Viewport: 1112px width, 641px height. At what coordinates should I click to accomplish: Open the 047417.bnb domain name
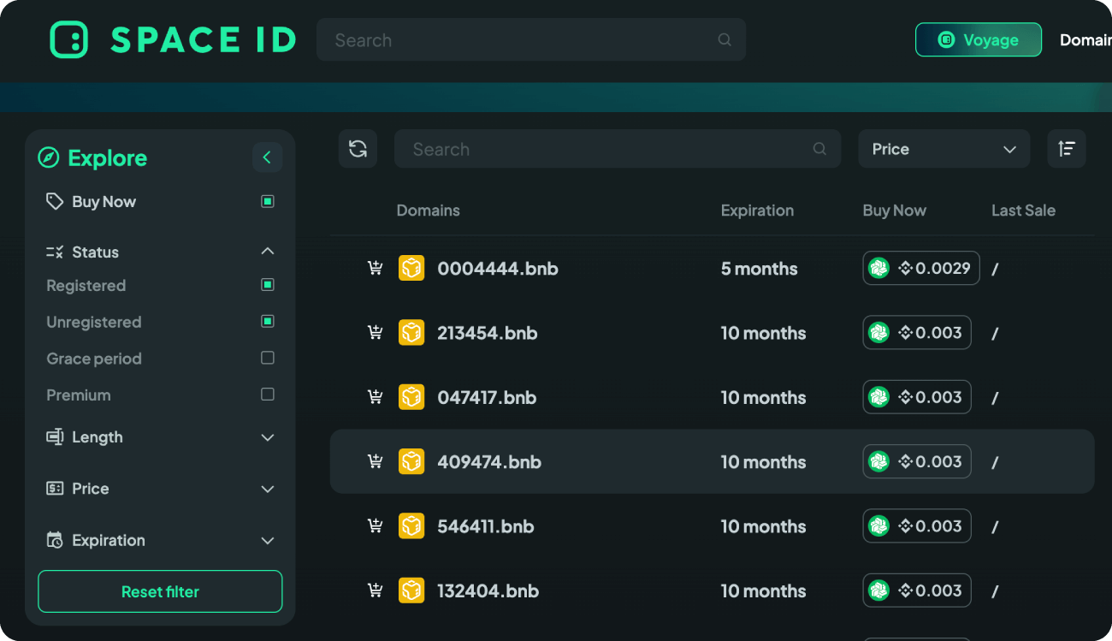point(487,397)
